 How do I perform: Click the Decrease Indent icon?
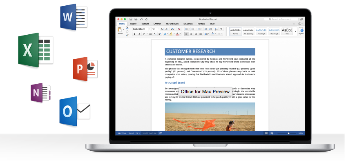coord(206,29)
